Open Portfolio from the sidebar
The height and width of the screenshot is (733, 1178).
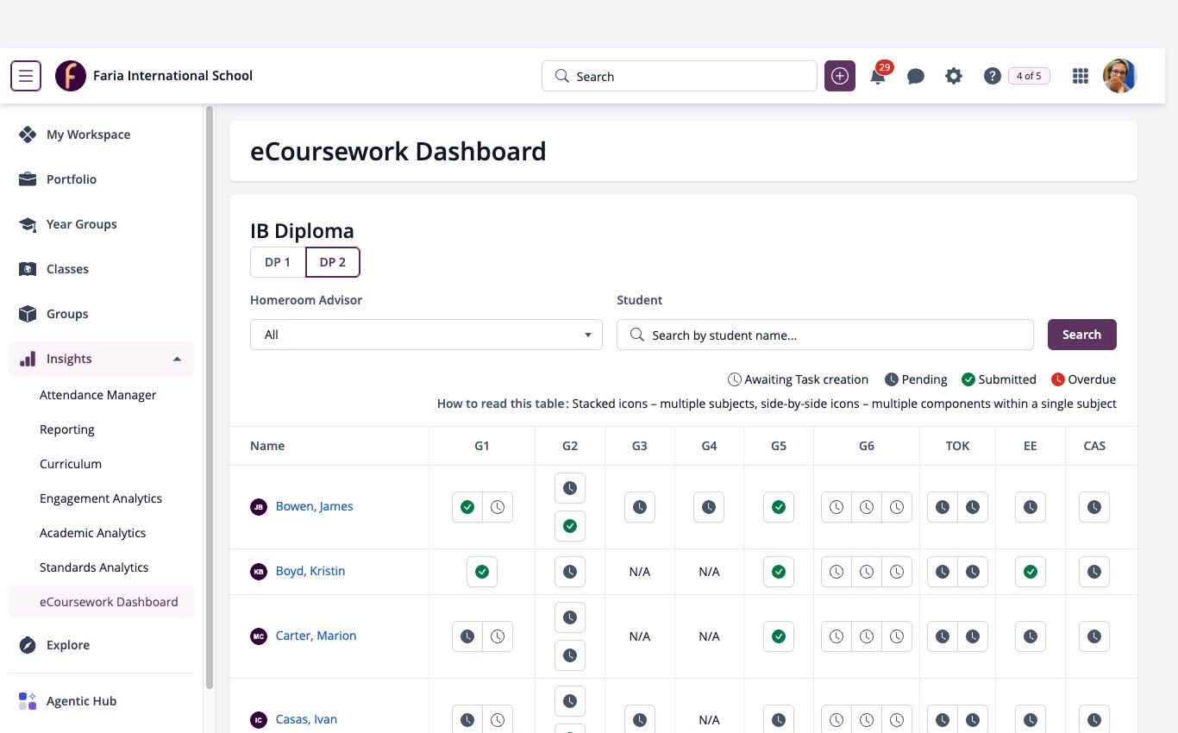(101, 179)
